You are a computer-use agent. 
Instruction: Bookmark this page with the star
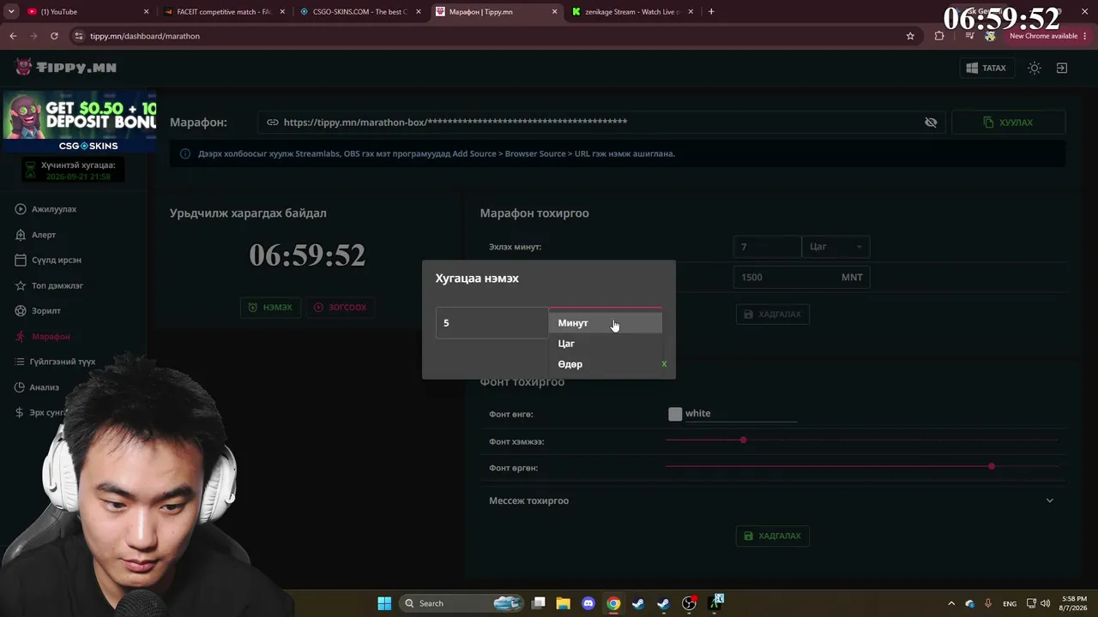coord(910,36)
